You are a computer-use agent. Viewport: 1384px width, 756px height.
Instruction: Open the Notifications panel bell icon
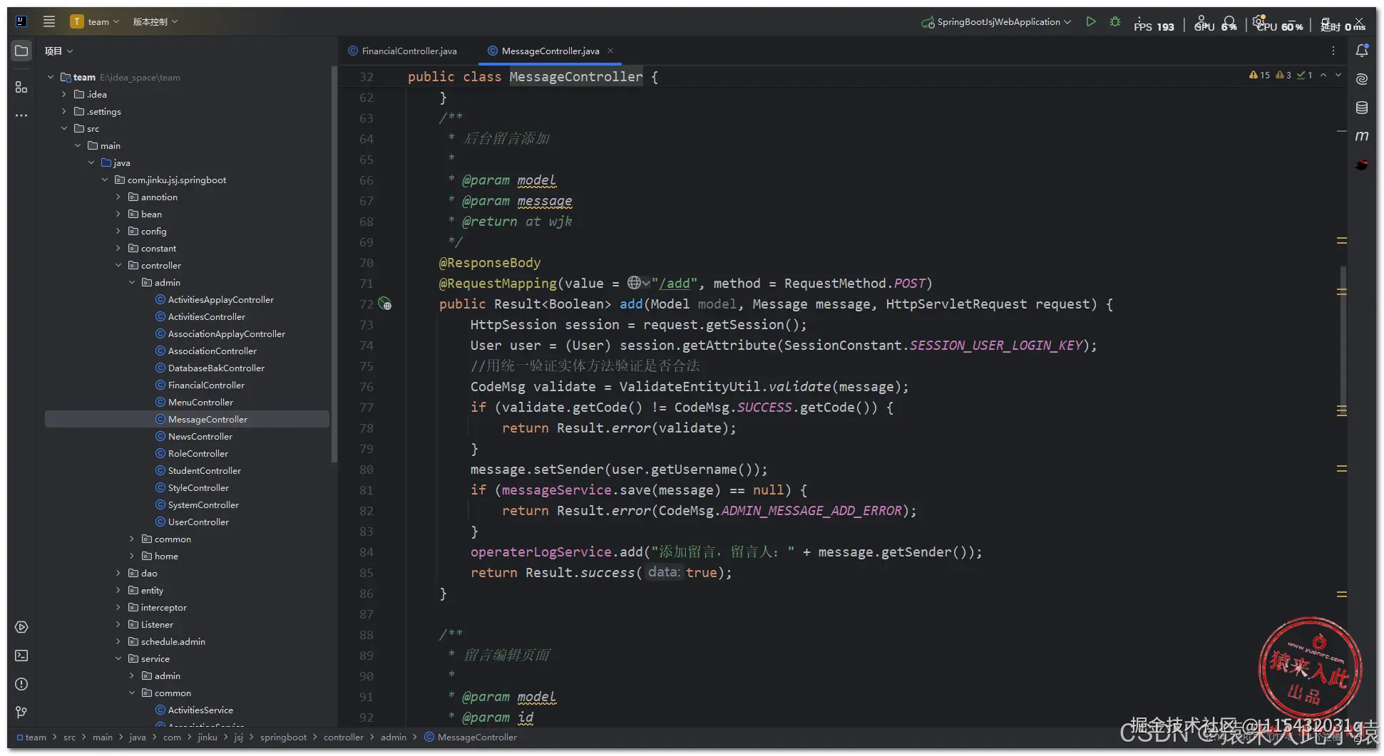coord(1362,51)
